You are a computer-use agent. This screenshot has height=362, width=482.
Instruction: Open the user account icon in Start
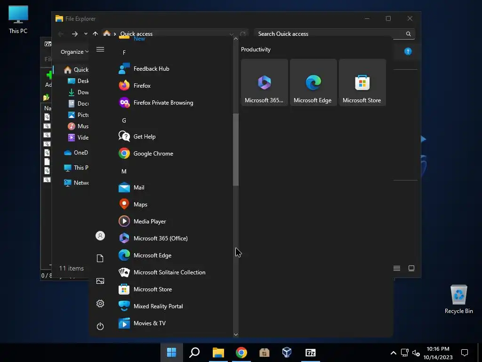point(100,236)
